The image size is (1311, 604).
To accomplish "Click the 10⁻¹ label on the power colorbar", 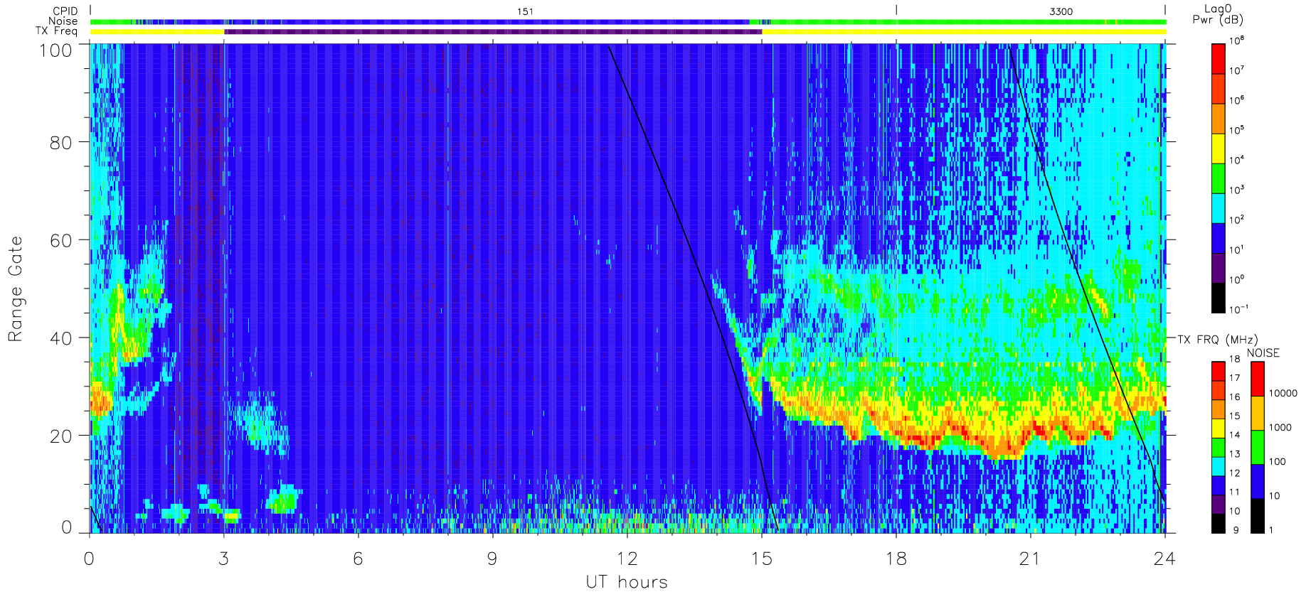I will pyautogui.click(x=1238, y=309).
